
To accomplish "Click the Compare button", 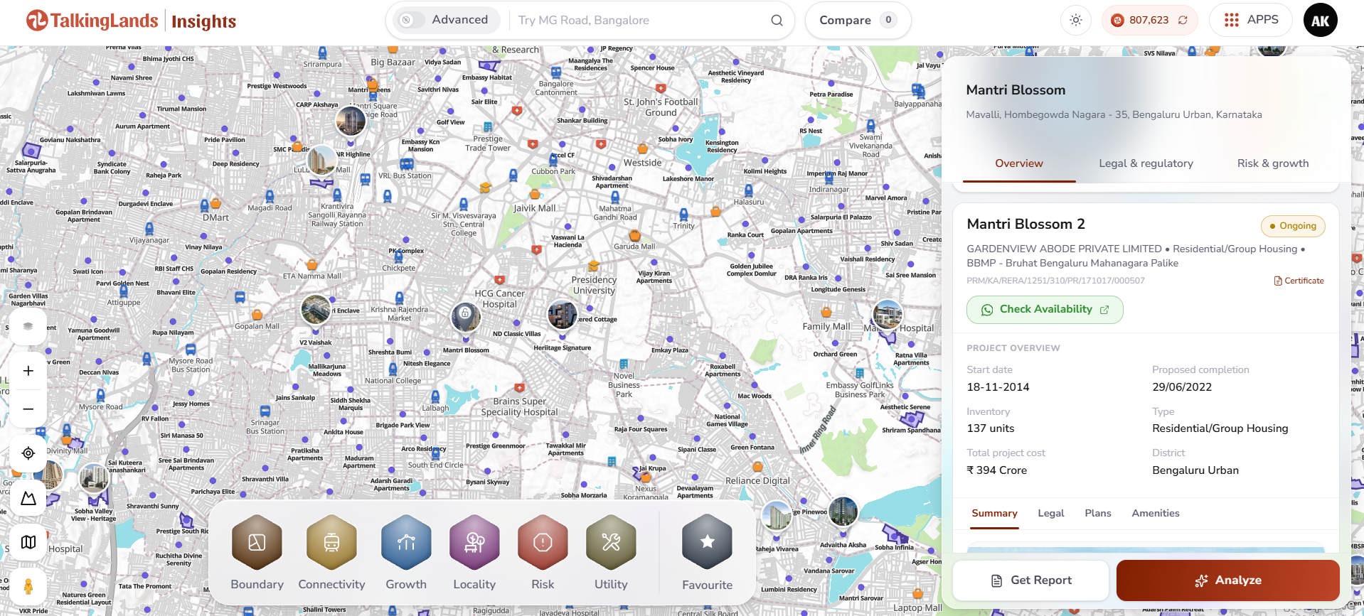I will click(858, 21).
